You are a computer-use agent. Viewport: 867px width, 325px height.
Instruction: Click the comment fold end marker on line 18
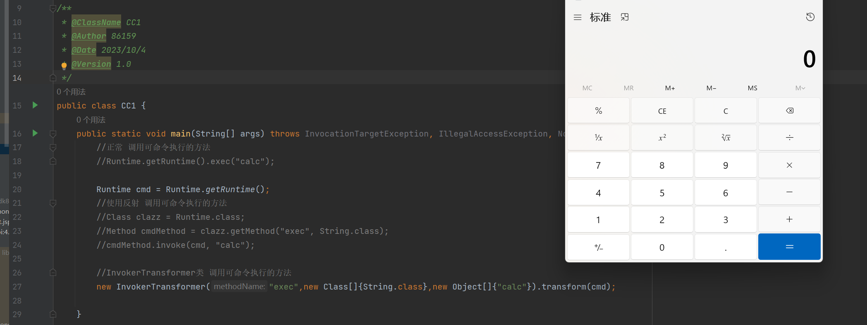click(53, 161)
